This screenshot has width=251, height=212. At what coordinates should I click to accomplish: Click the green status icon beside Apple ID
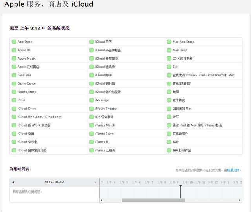coord(14,50)
